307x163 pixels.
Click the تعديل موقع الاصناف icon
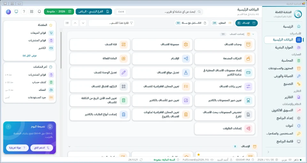186,73
